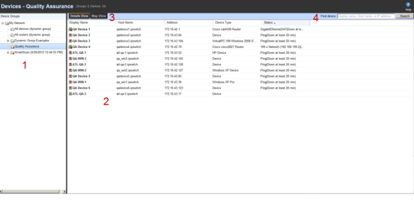Image resolution: width=414 pixels, height=204 pixels.
Task: Open QA Device 6 device name
Action: (81, 88)
